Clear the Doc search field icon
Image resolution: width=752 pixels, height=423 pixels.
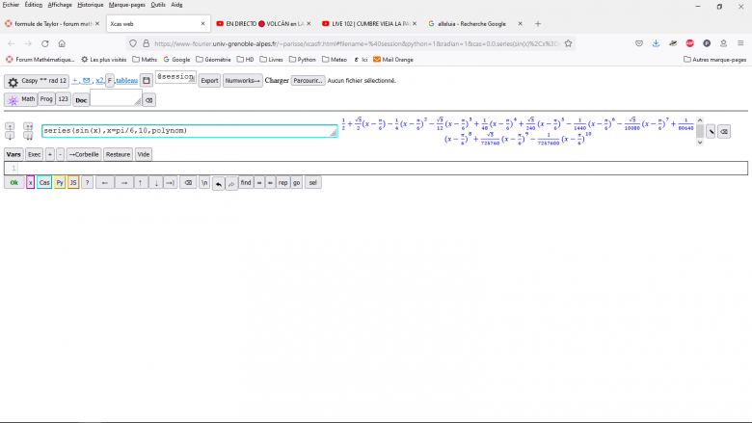(x=149, y=100)
